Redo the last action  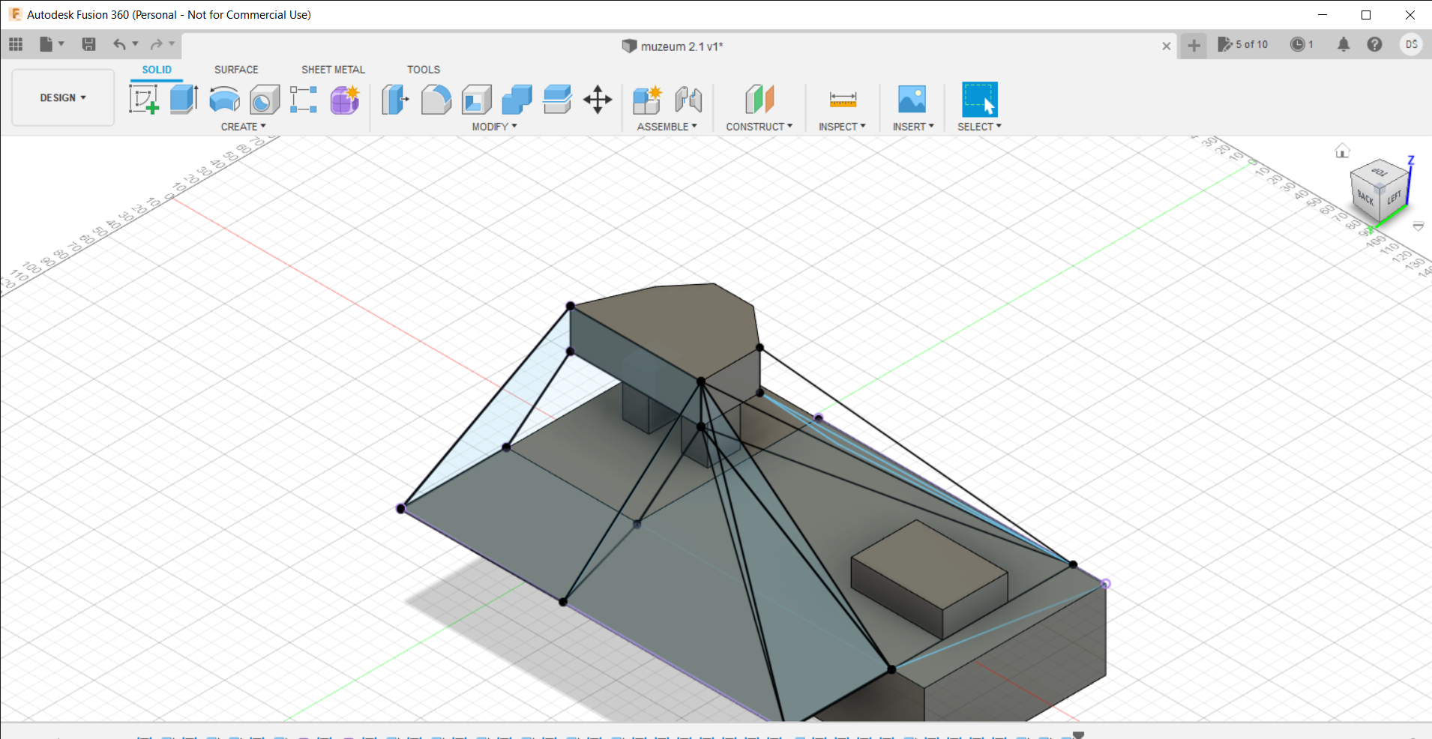click(156, 44)
